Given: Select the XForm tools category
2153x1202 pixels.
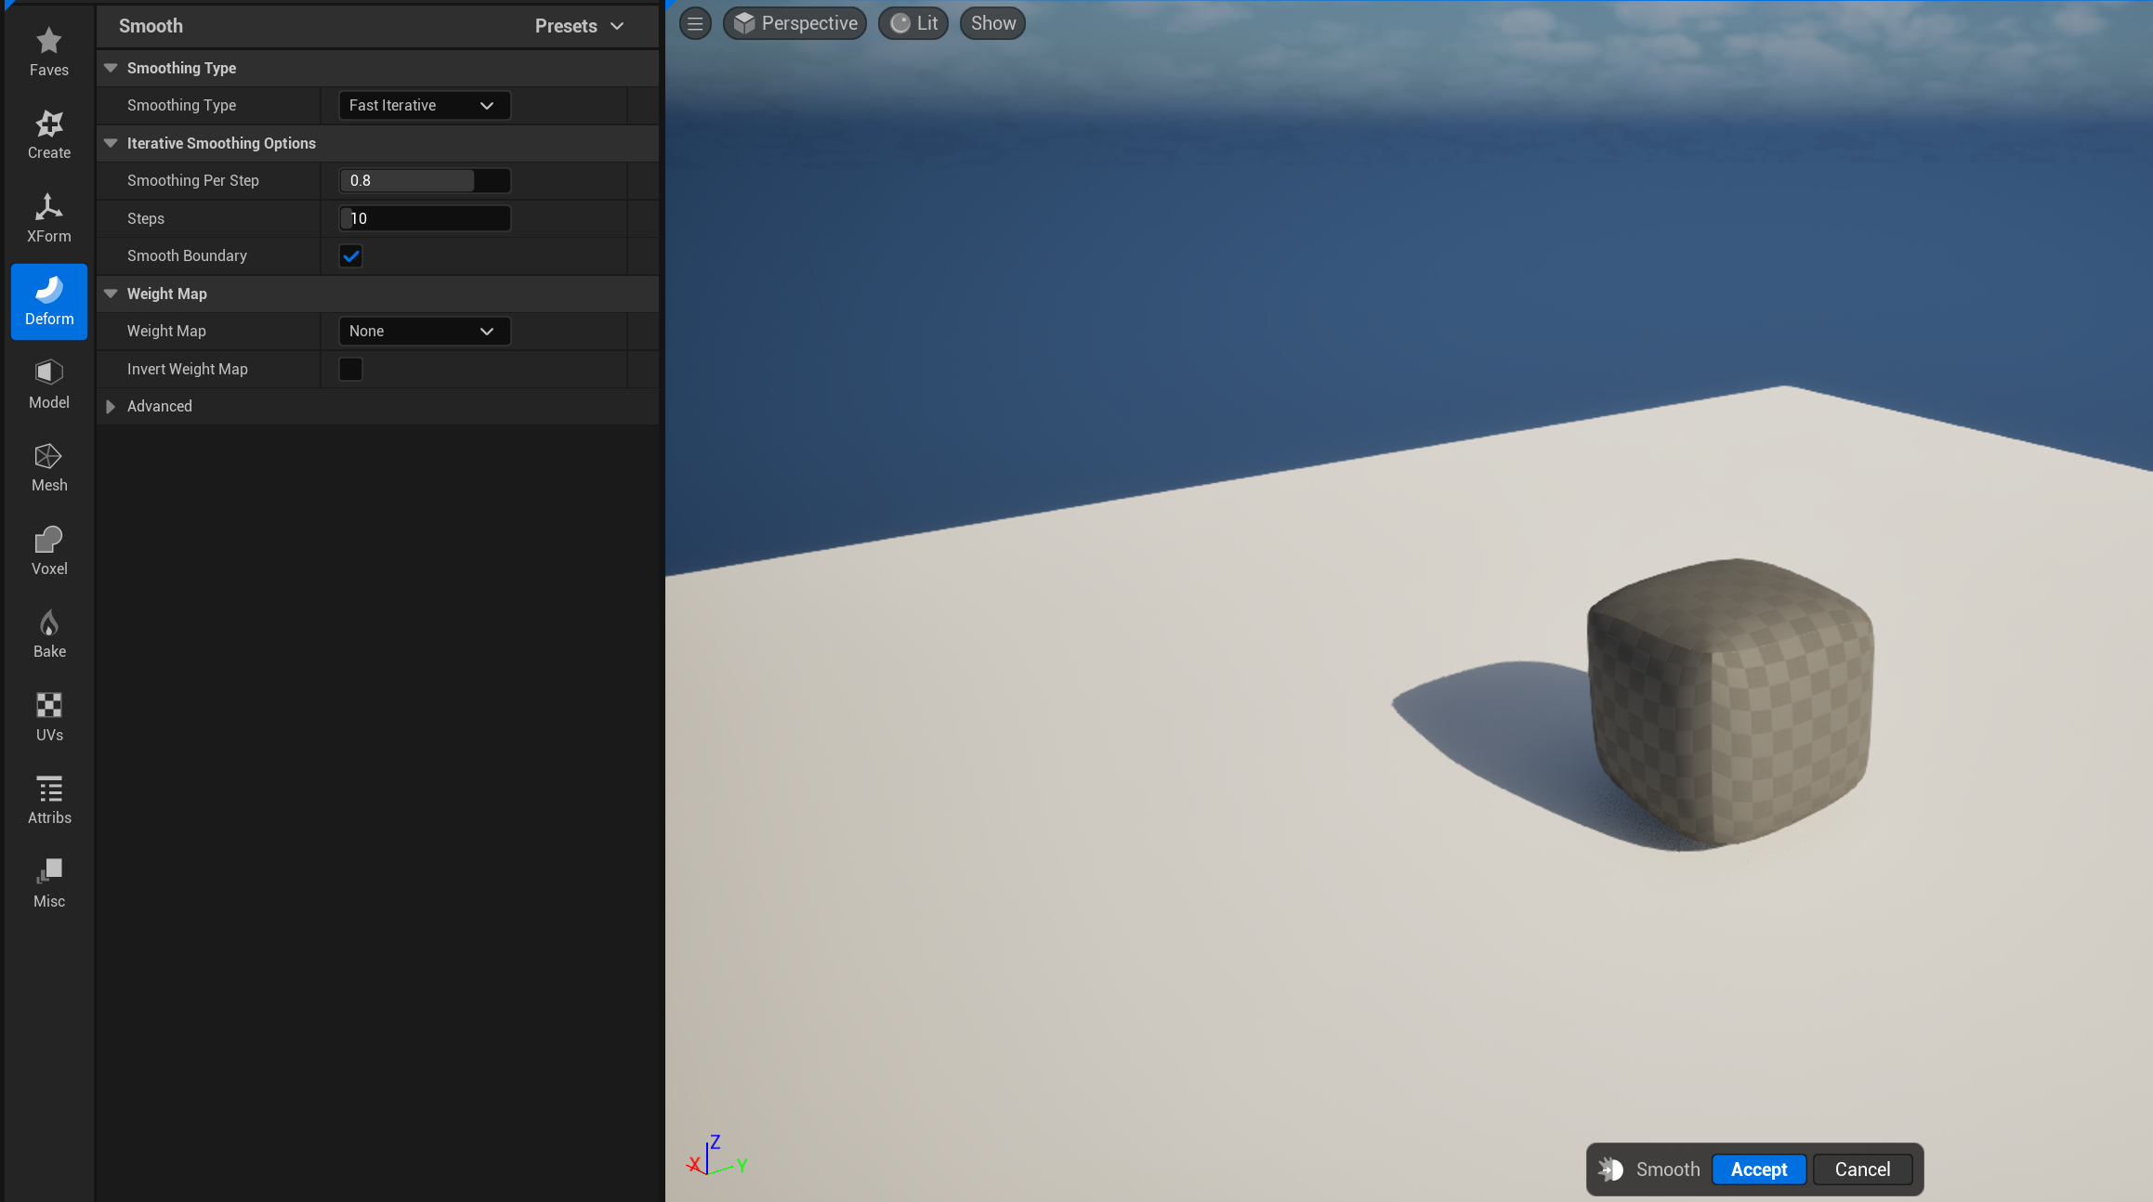Looking at the screenshot, I should coord(48,218).
